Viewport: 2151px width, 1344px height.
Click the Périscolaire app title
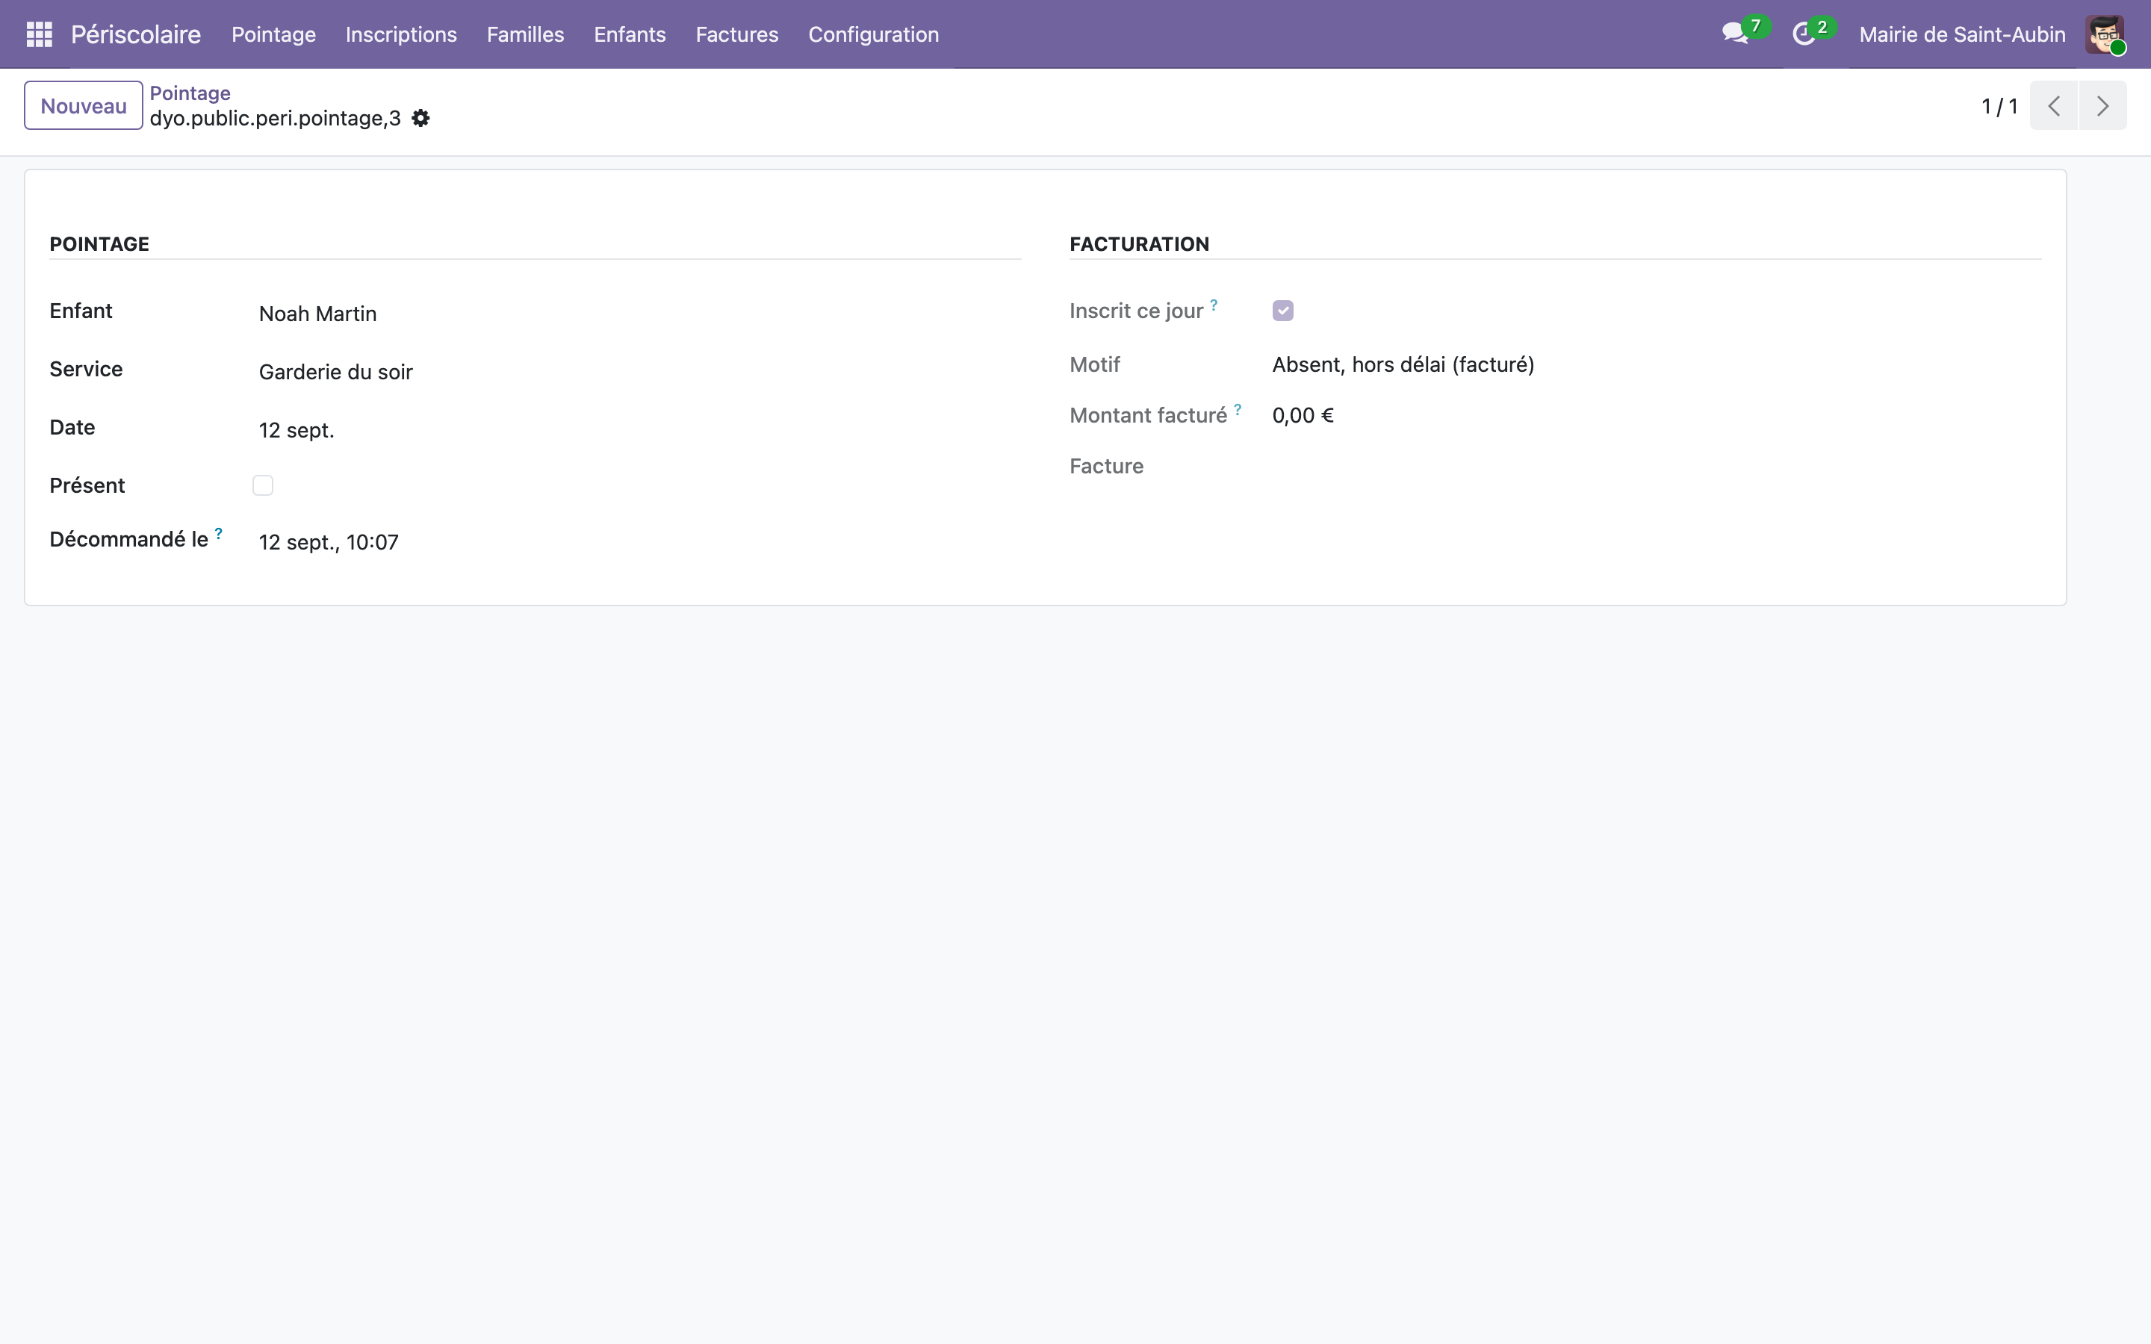coord(136,34)
